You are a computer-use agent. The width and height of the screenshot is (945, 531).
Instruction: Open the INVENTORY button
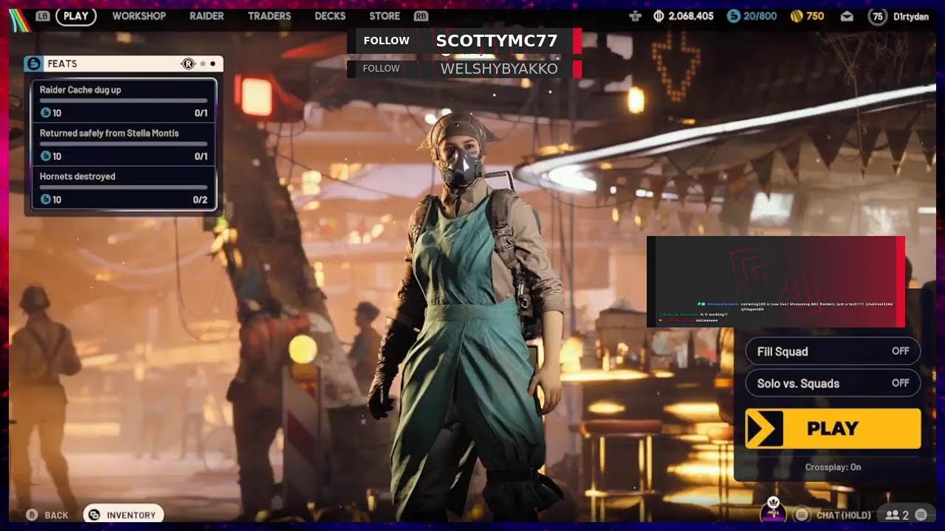(123, 515)
